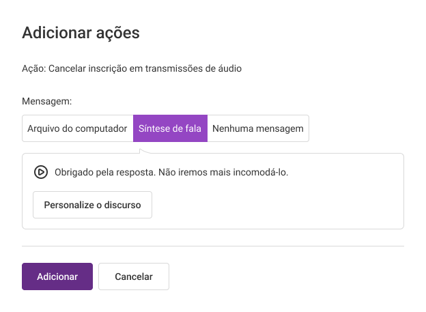426x312 pixels.
Task: Confirm with the purple Adicionar button
Action: 57,276
